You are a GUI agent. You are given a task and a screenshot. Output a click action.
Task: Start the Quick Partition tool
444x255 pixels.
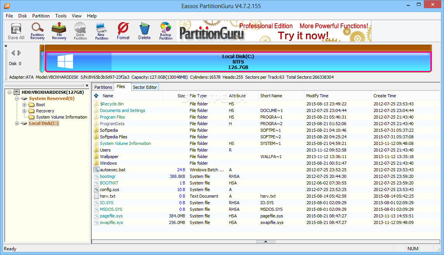point(80,31)
